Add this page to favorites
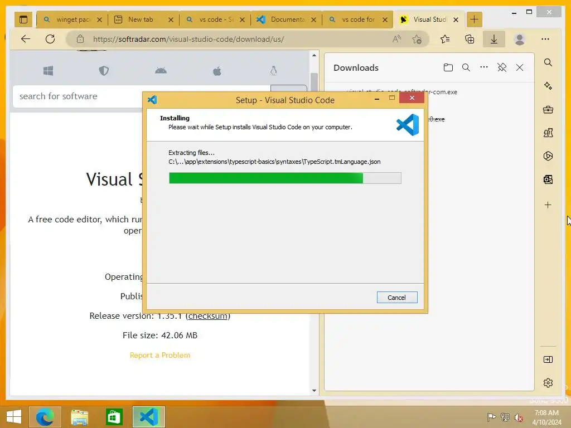The image size is (571, 428). click(417, 39)
